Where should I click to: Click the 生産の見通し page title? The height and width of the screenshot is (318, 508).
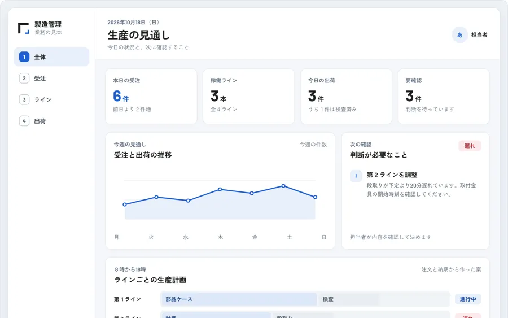[x=139, y=35]
